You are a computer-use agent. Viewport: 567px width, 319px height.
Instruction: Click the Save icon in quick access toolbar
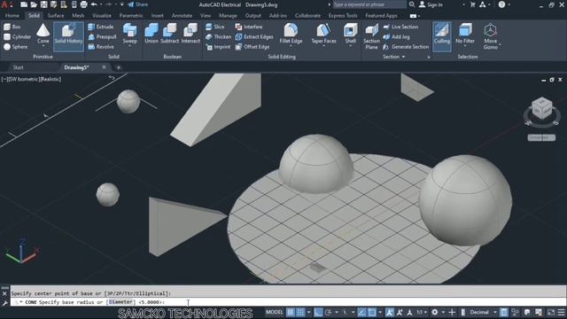click(x=43, y=4)
